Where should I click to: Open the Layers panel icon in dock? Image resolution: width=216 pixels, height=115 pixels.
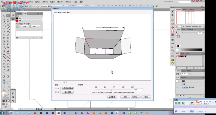click(172, 40)
